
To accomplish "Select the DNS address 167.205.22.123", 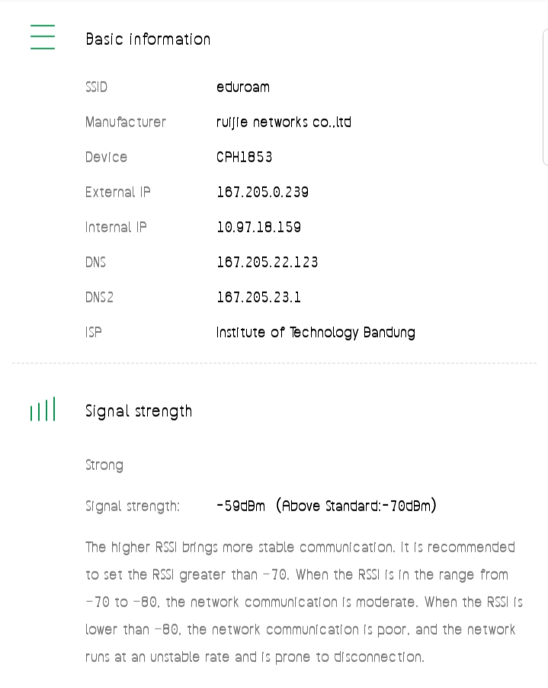I will 268,262.
